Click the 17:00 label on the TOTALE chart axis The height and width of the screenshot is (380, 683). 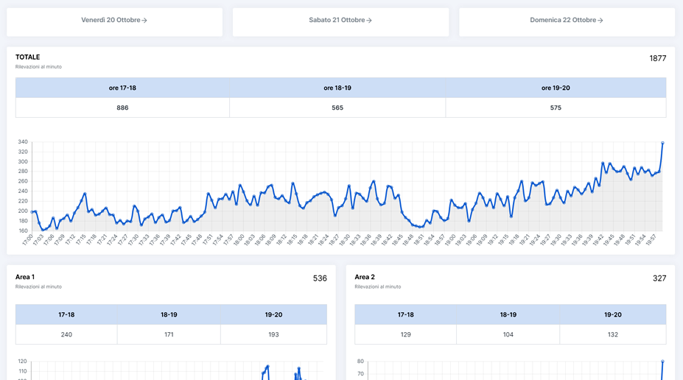tap(27, 240)
